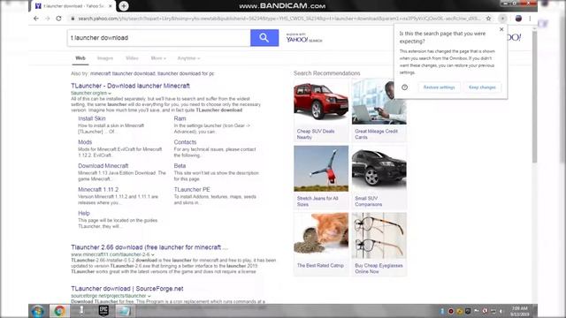This screenshot has width=566, height=318.
Task: Open the Mods sublink
Action: tap(85, 142)
